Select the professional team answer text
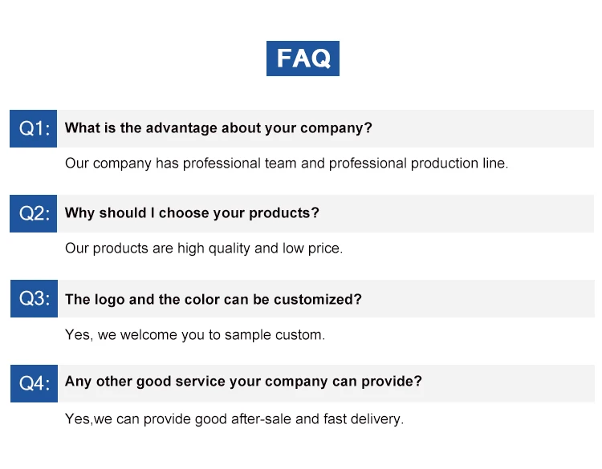 point(286,164)
